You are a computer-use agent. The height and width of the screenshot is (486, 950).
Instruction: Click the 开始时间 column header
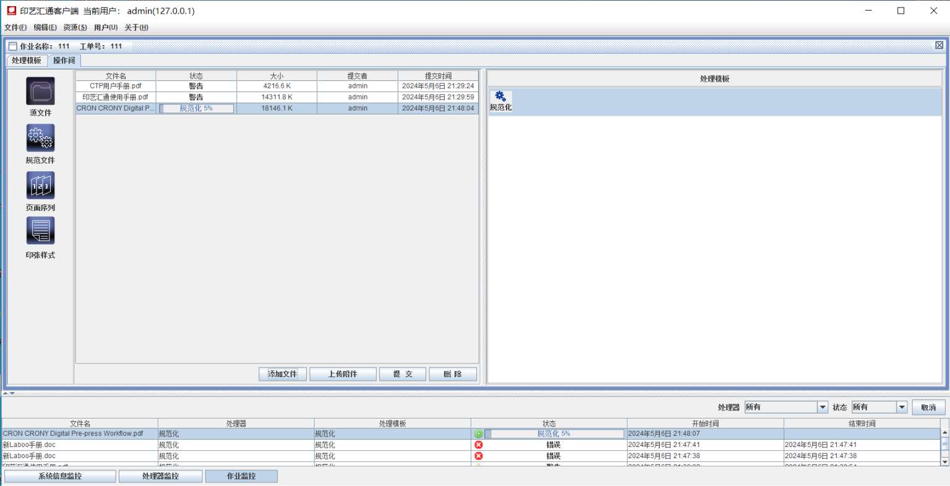pos(706,424)
